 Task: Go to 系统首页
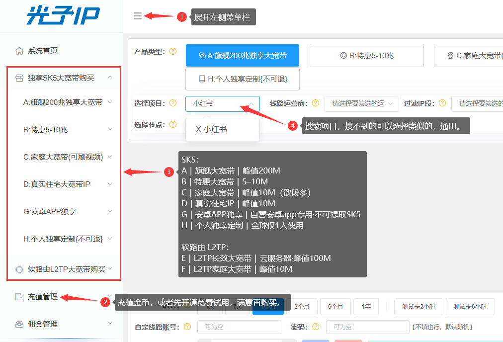point(43,51)
